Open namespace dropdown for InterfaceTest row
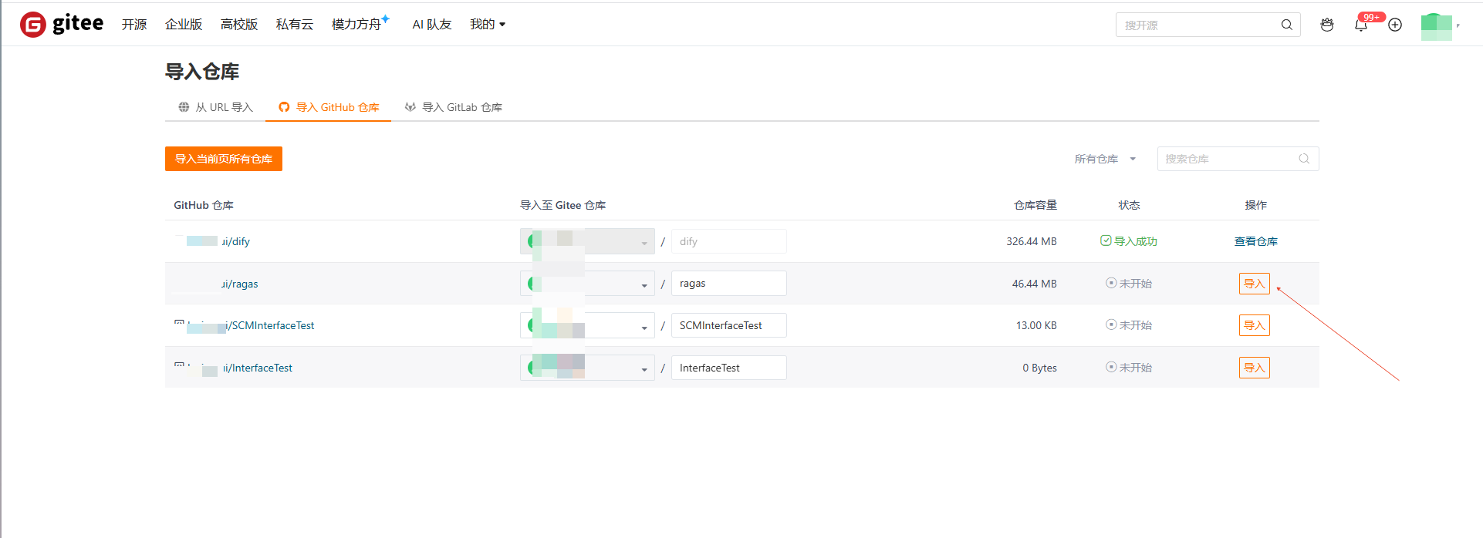The height and width of the screenshot is (538, 1483). pos(587,368)
